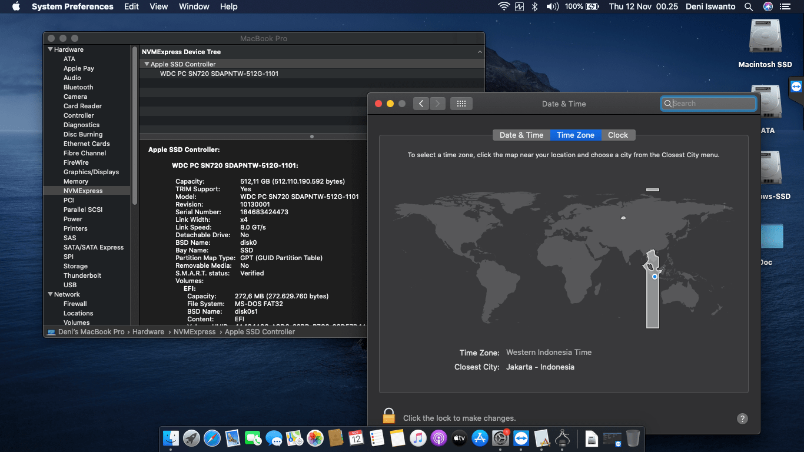The width and height of the screenshot is (804, 452).
Task: Open TeamViewer from the dock
Action: pyautogui.click(x=521, y=438)
